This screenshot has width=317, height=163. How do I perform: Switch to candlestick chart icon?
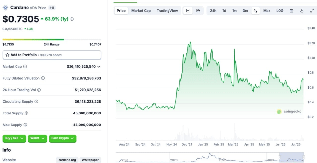point(198,11)
